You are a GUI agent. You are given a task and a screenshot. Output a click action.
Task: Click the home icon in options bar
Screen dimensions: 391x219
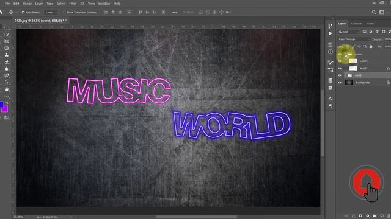[x=1, y=12]
